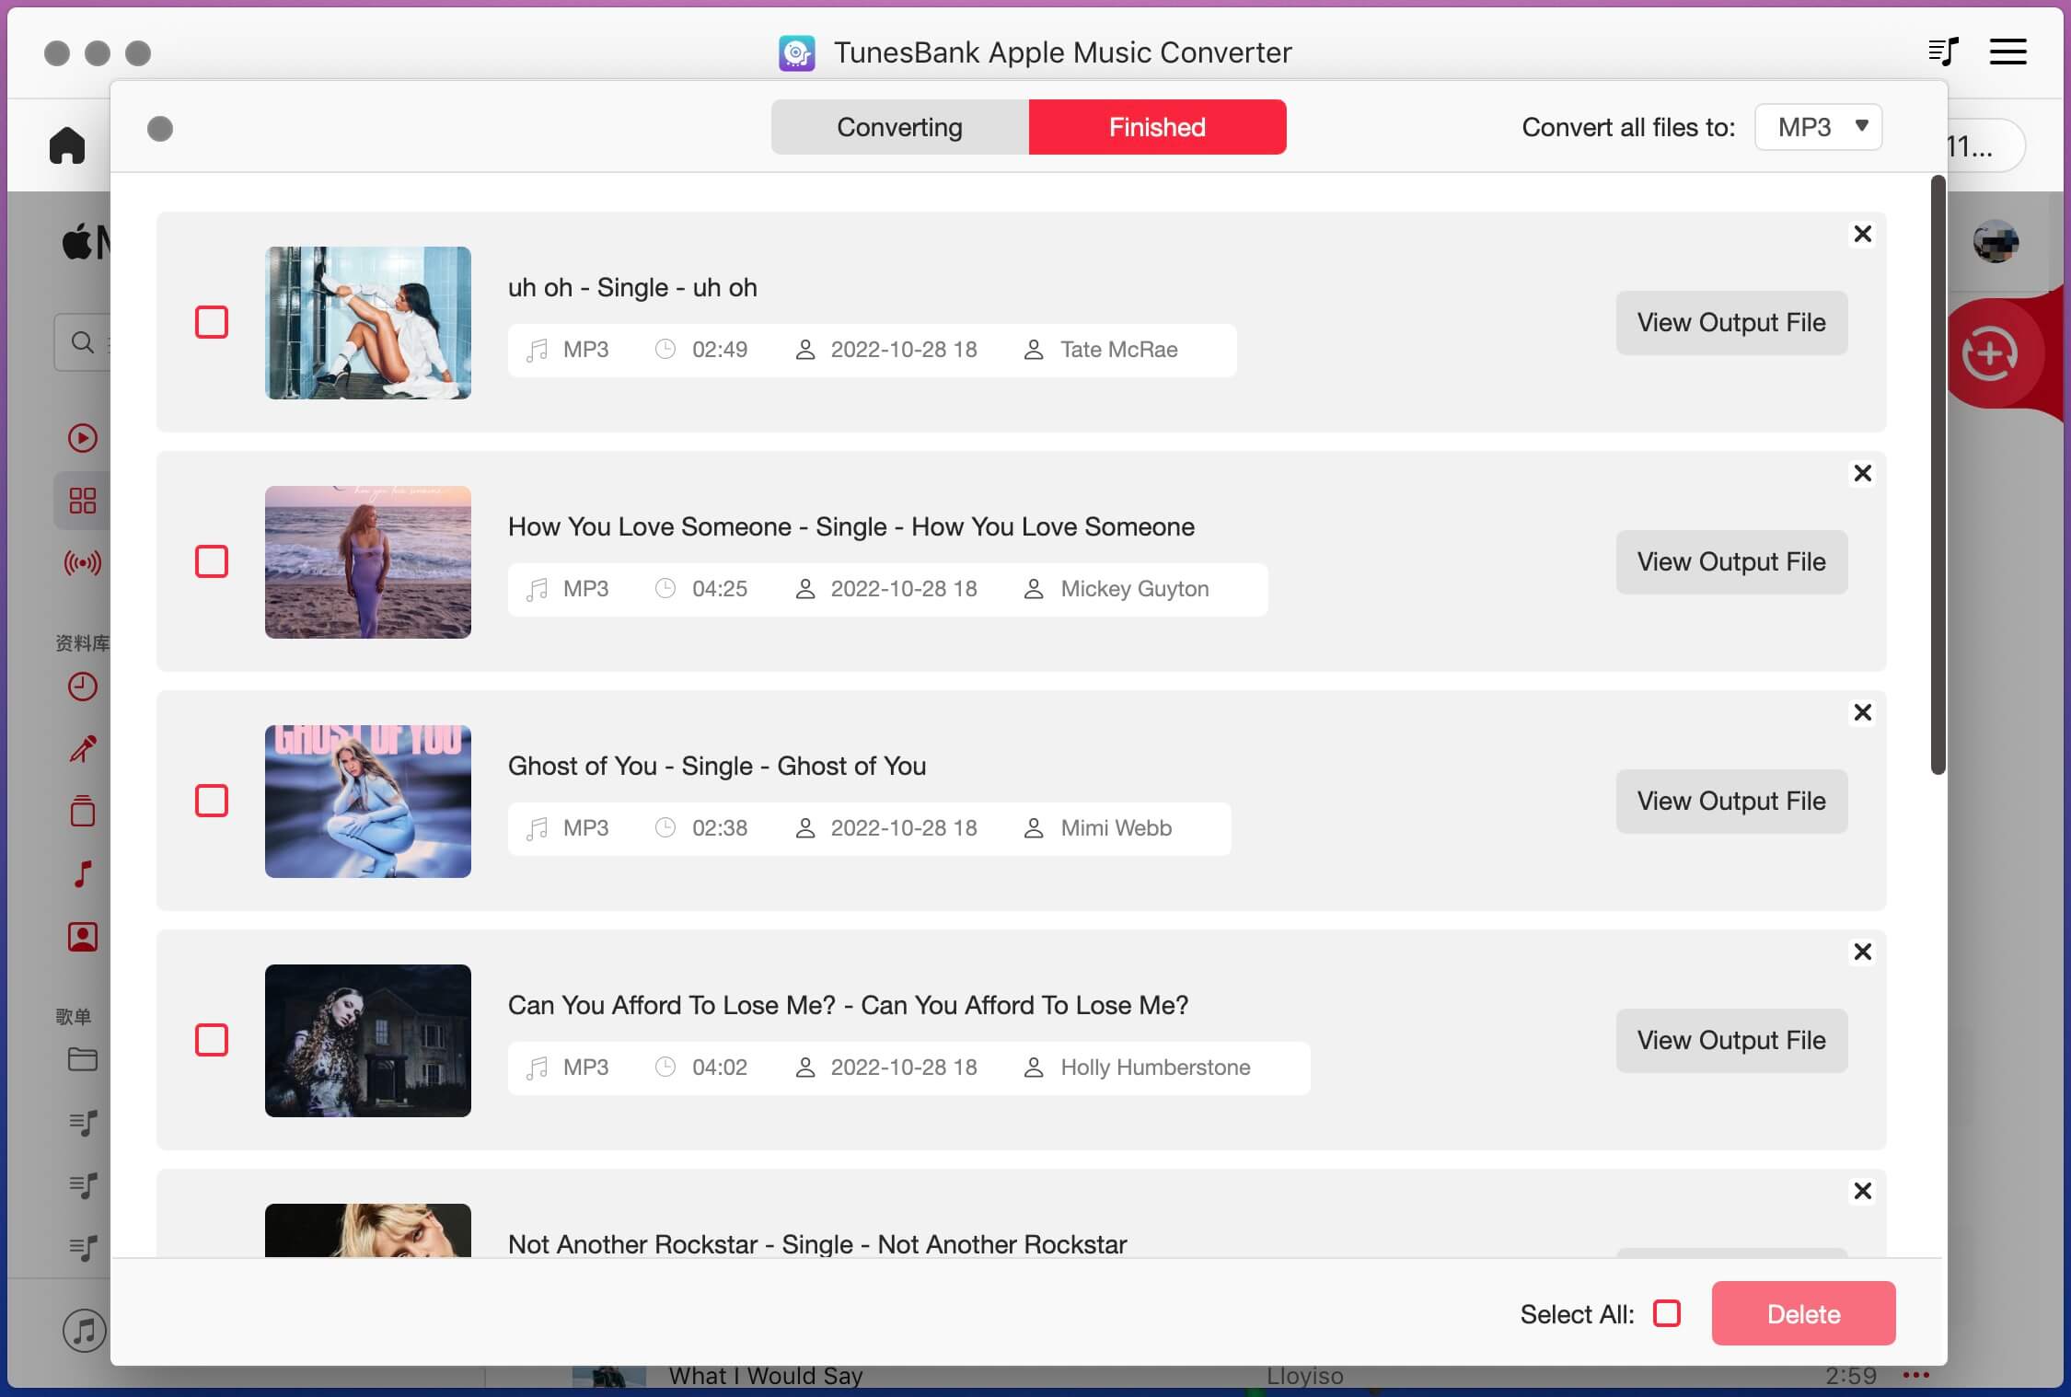
Task: View Output File for 'uh oh'
Action: (x=1731, y=323)
